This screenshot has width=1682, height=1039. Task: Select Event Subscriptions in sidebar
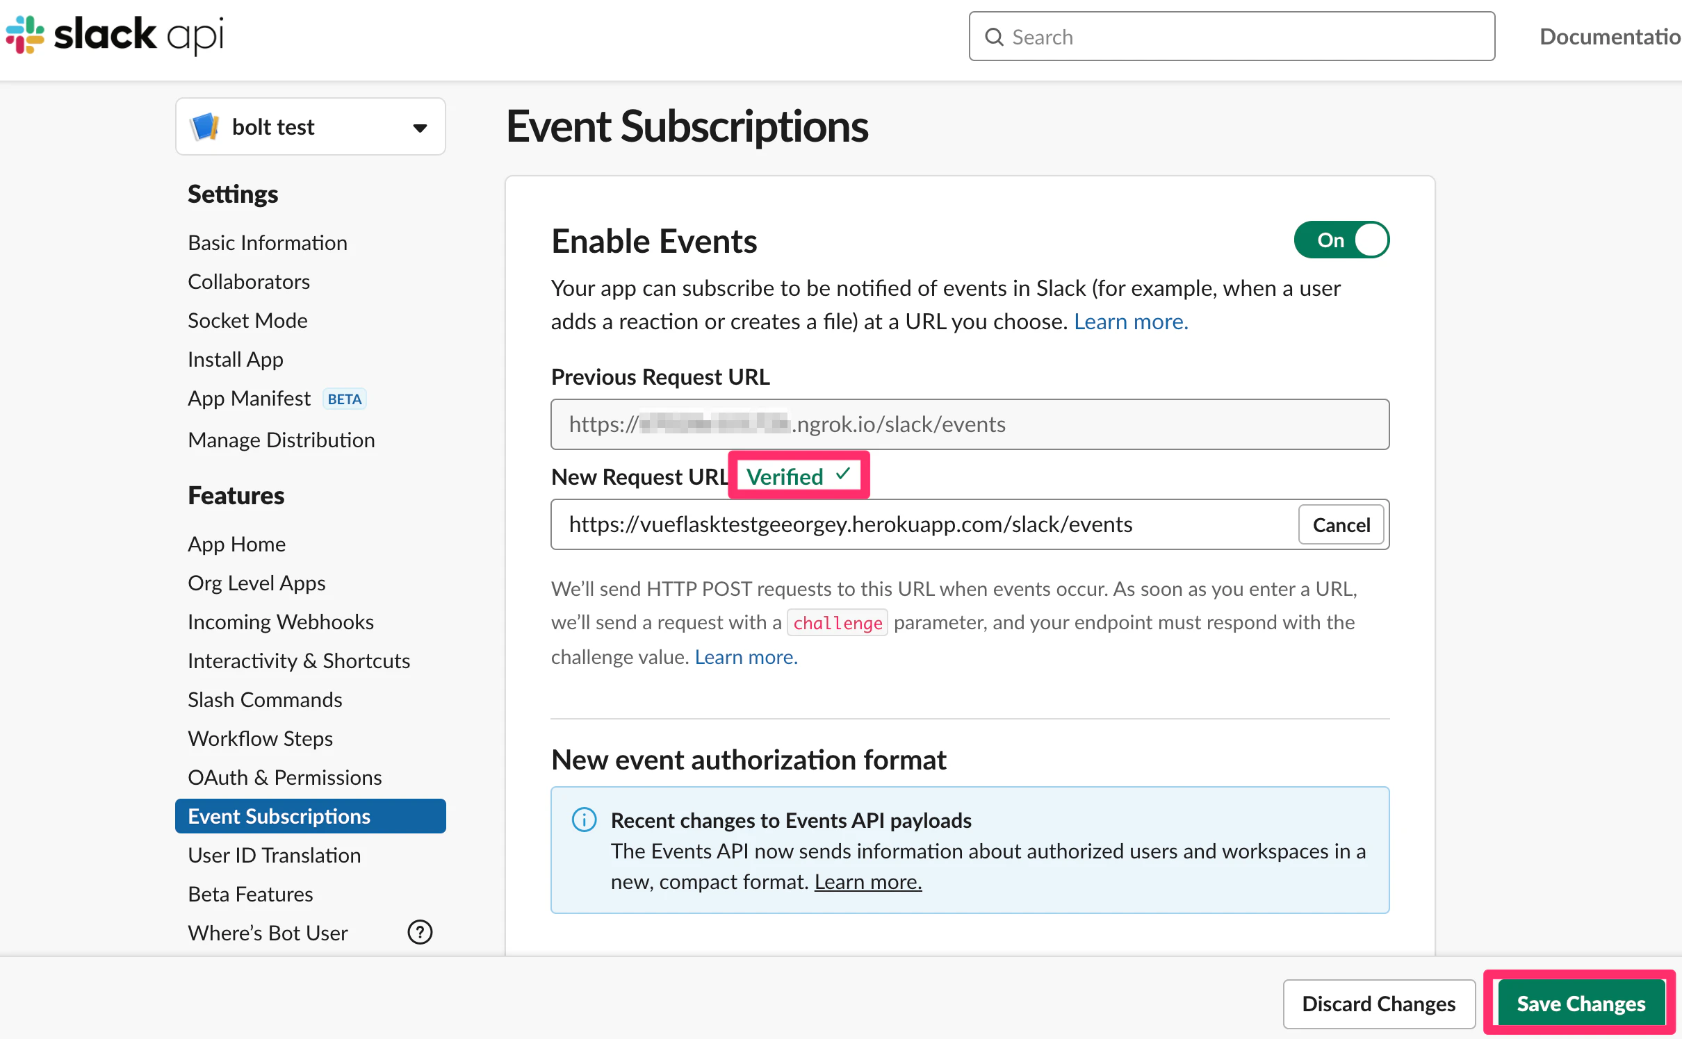[310, 816]
